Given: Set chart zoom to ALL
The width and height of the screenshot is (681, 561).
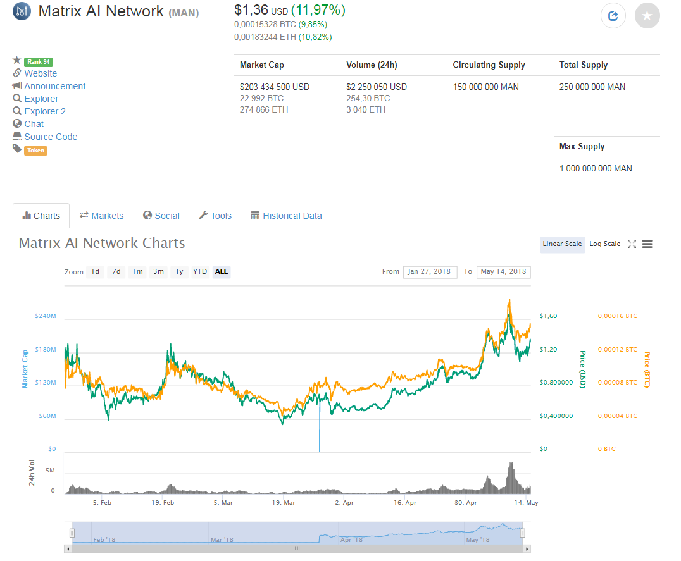Looking at the screenshot, I should [221, 271].
